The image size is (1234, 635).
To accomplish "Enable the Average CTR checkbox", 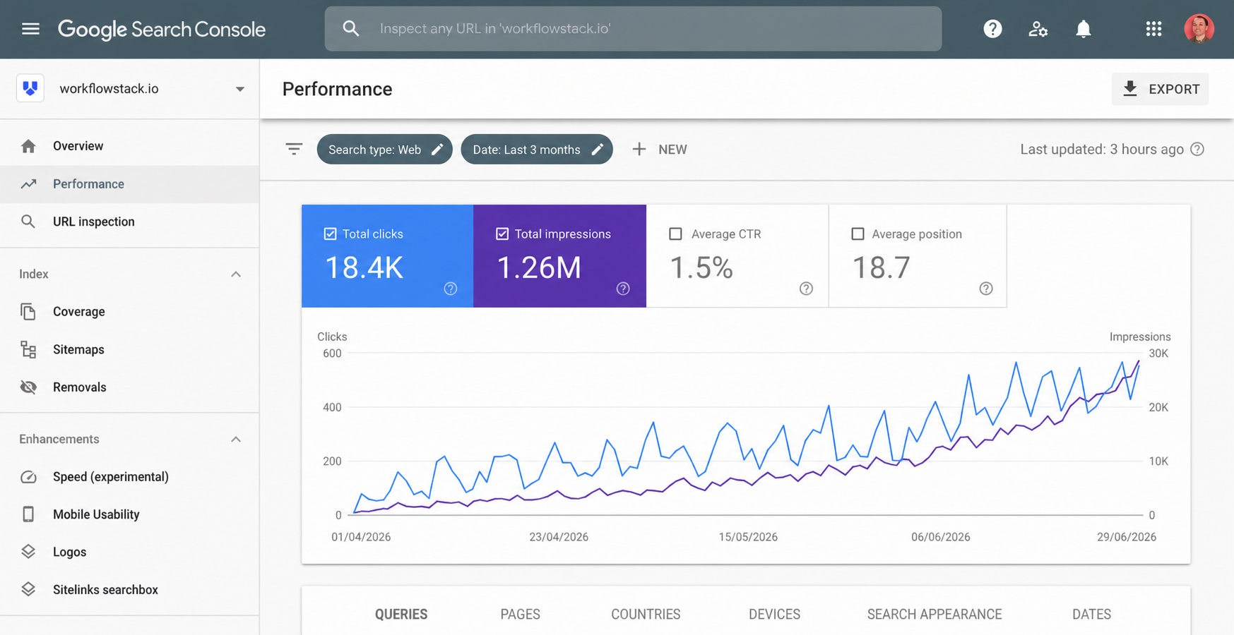I will (x=675, y=234).
